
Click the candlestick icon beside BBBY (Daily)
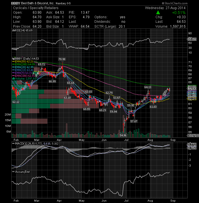[x=13, y=59]
